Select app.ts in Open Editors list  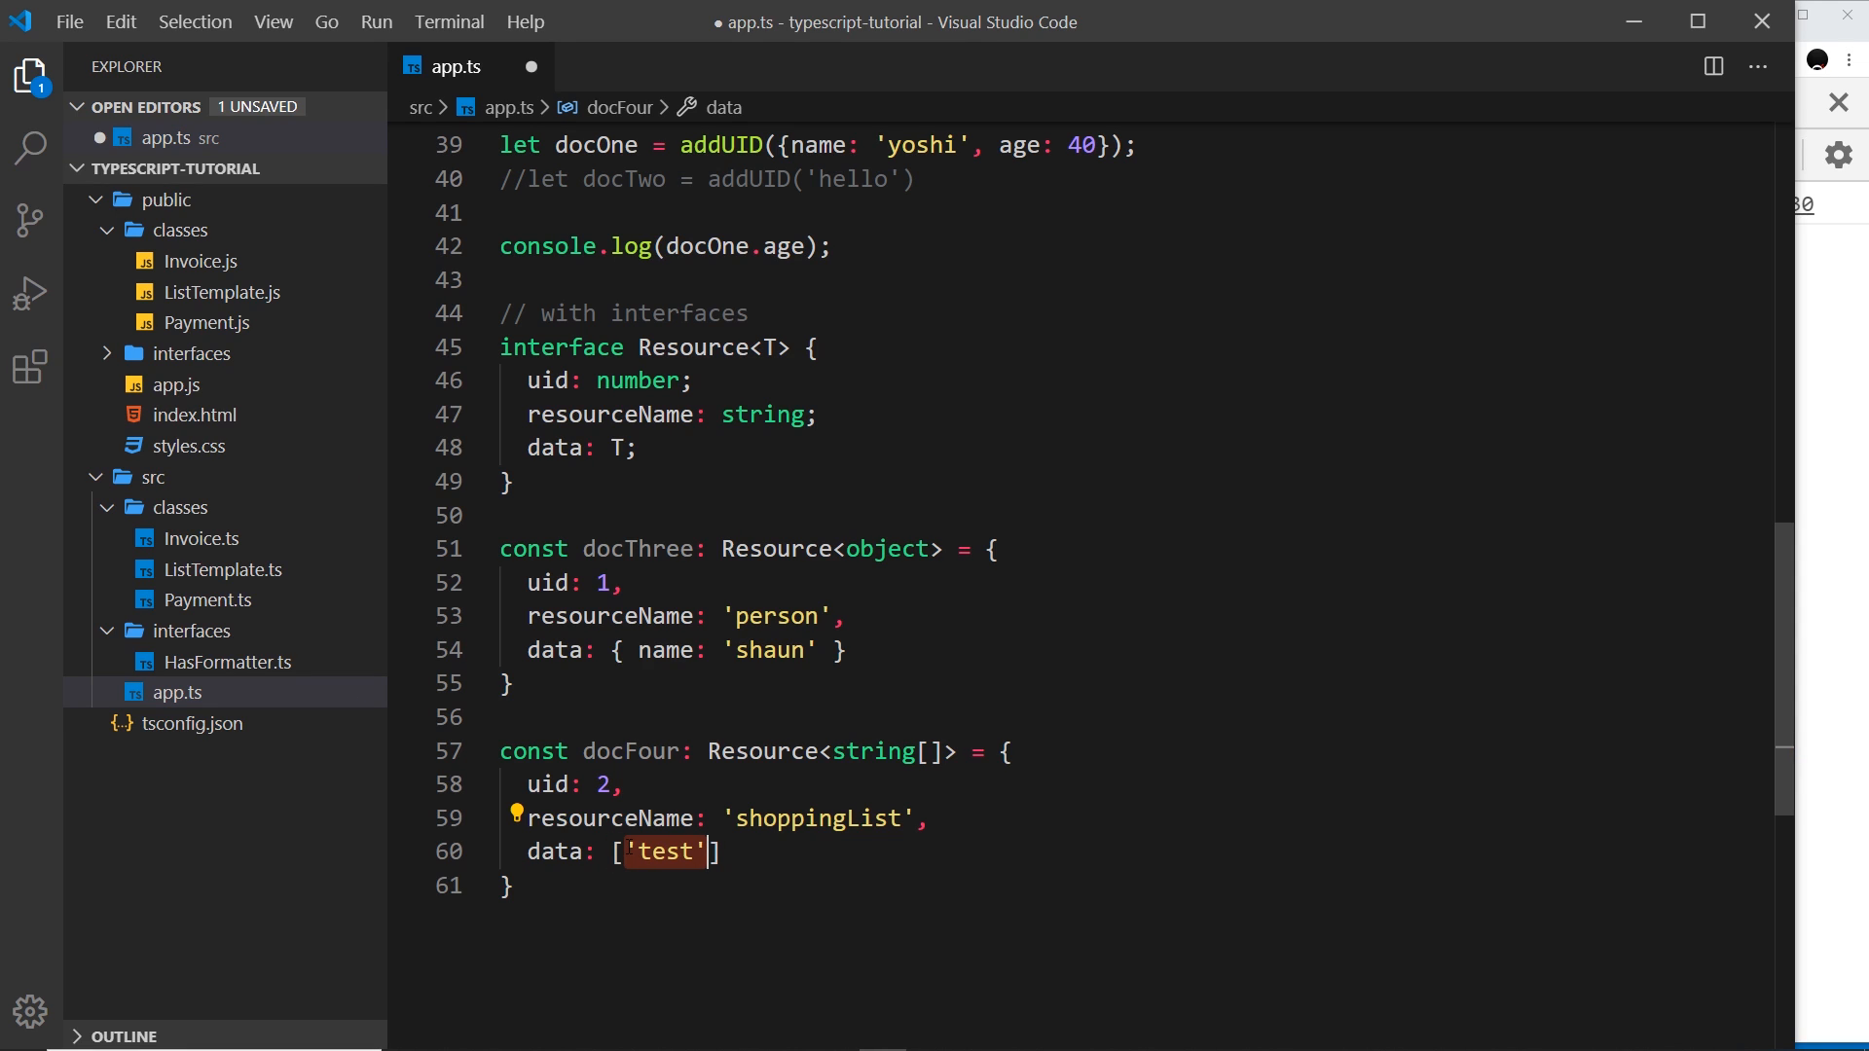coord(226,138)
